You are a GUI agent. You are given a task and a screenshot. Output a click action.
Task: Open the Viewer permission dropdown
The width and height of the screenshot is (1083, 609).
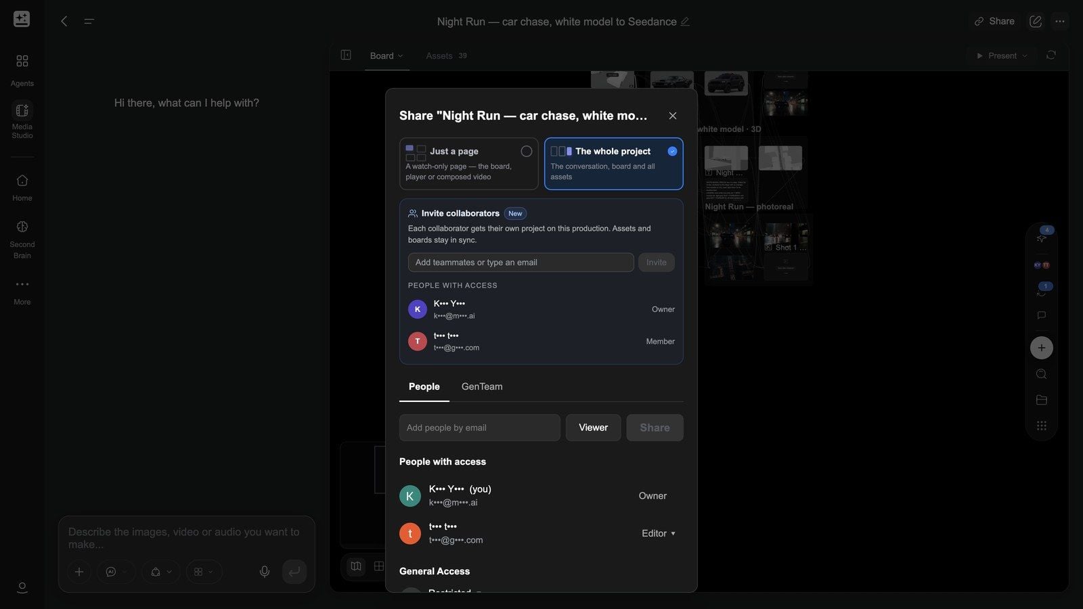coord(593,428)
